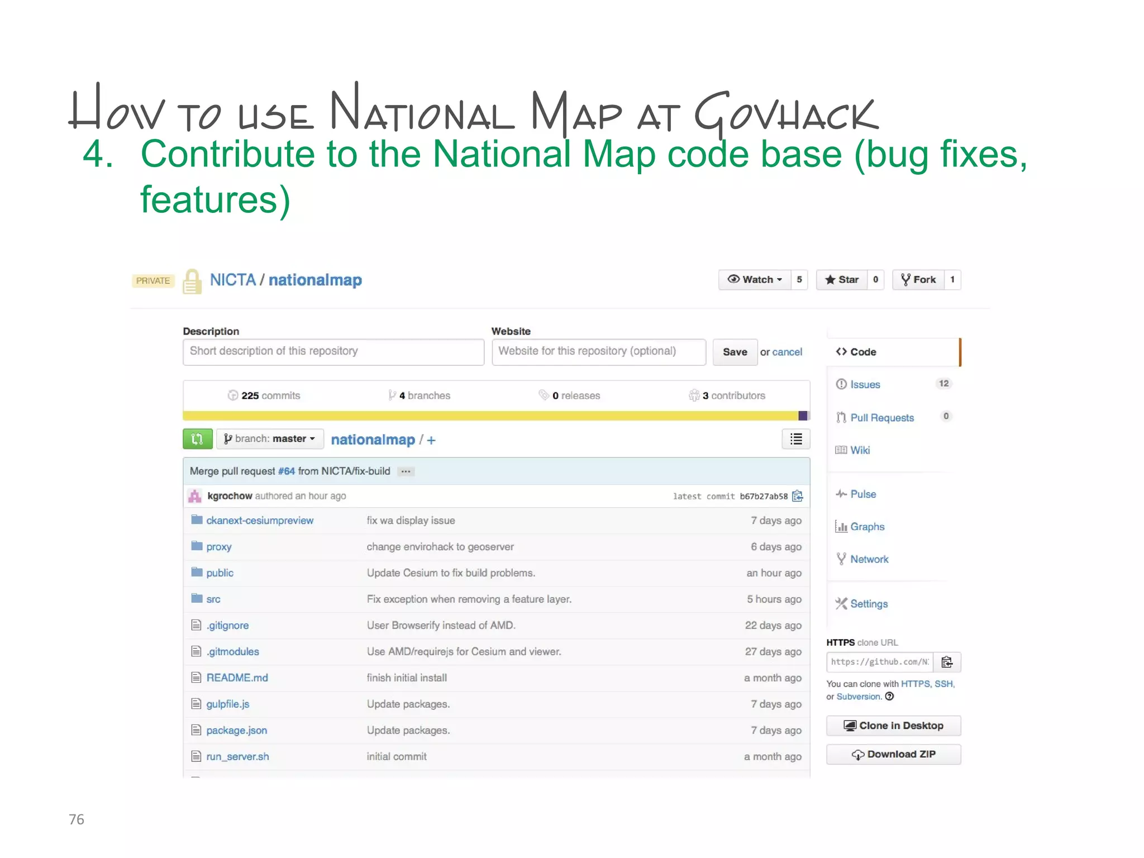This screenshot has width=1144, height=858.
Task: Open the clone URL help icon
Action: (x=889, y=697)
